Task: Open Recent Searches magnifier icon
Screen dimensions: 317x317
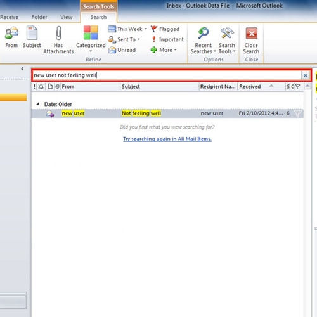Action: [204, 33]
